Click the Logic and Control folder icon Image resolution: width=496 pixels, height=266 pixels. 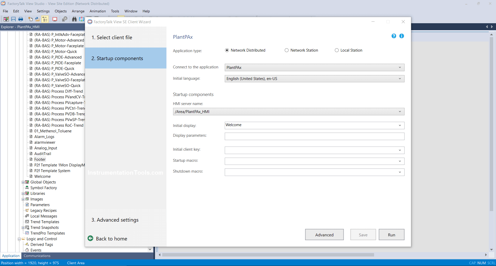23,239
